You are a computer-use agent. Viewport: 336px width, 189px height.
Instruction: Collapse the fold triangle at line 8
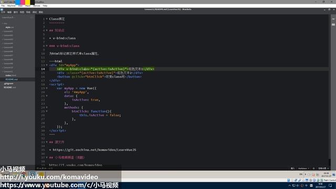coord(47,46)
